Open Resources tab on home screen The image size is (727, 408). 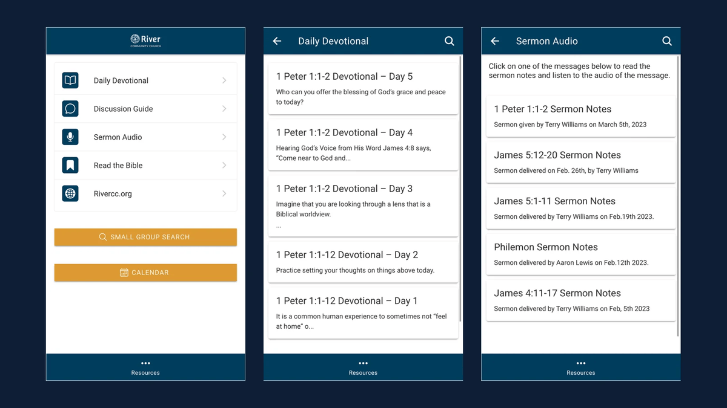[145, 368]
